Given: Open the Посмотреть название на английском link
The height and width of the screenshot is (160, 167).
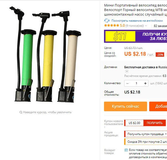Looking at the screenshot, I should (137, 21).
